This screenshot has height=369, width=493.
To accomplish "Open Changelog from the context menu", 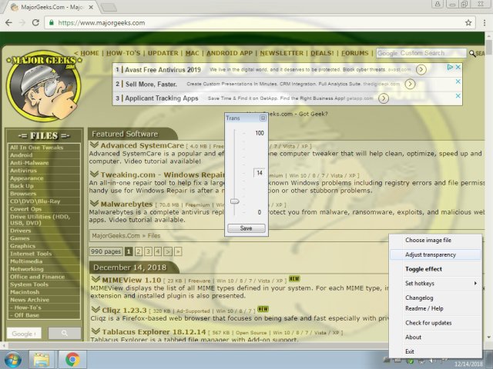I will tap(435, 298).
